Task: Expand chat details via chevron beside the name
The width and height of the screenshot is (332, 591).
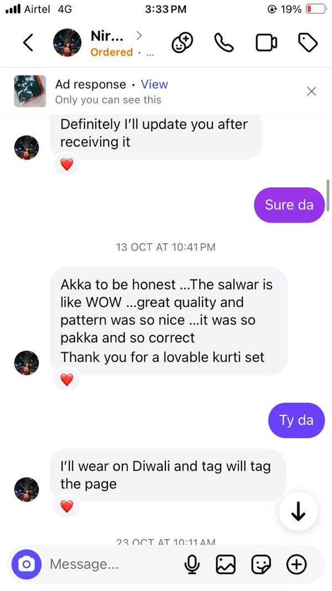Action: 139,36
